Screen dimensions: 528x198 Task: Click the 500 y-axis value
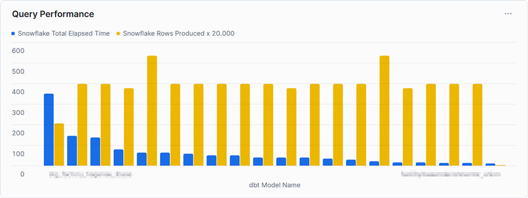(19, 71)
